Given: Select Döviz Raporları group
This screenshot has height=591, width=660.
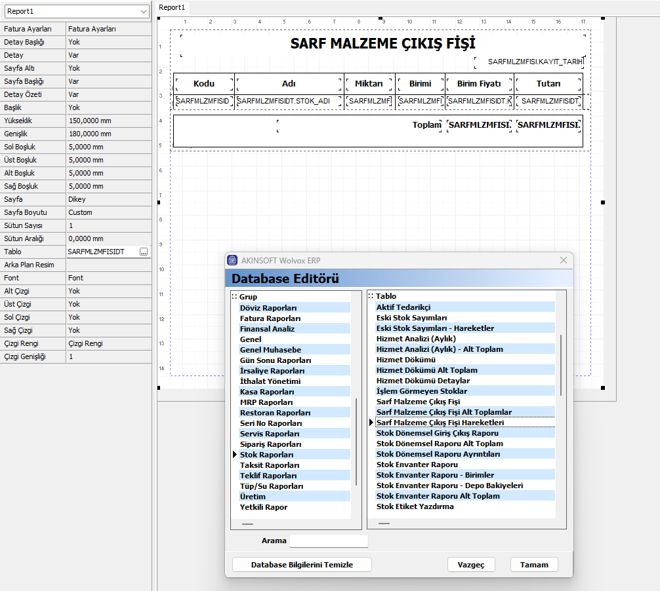Looking at the screenshot, I should point(295,308).
